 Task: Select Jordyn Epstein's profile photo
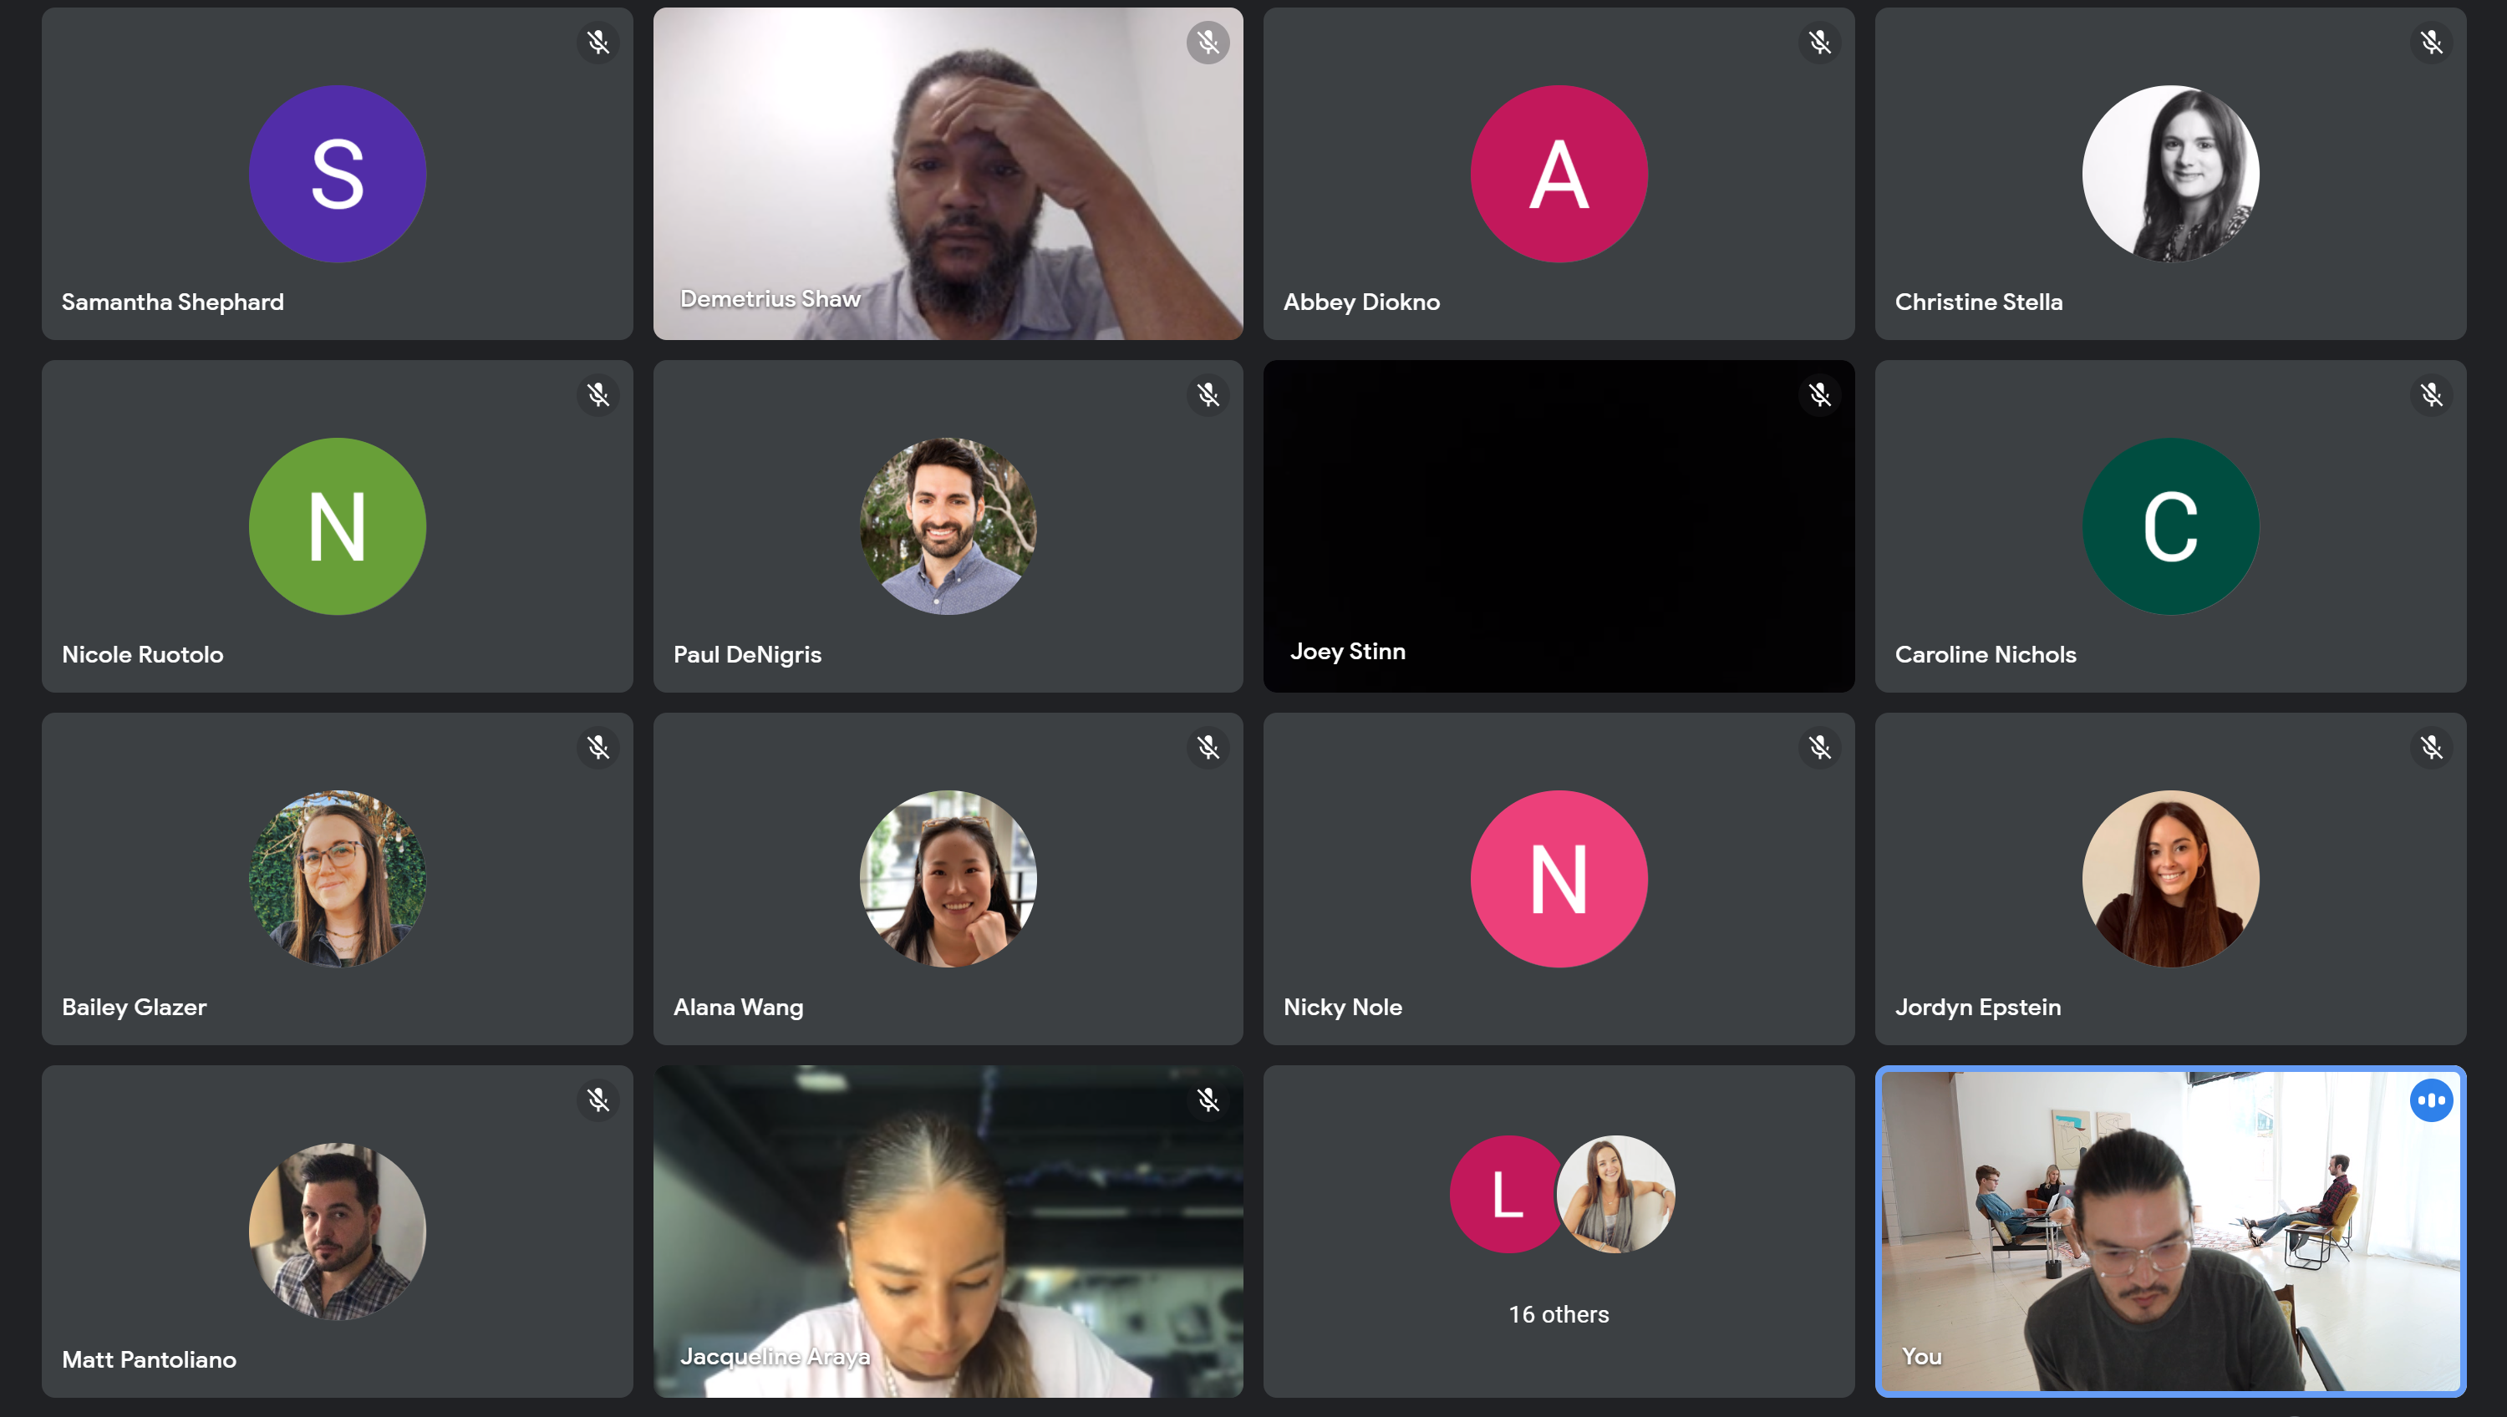coord(2170,879)
